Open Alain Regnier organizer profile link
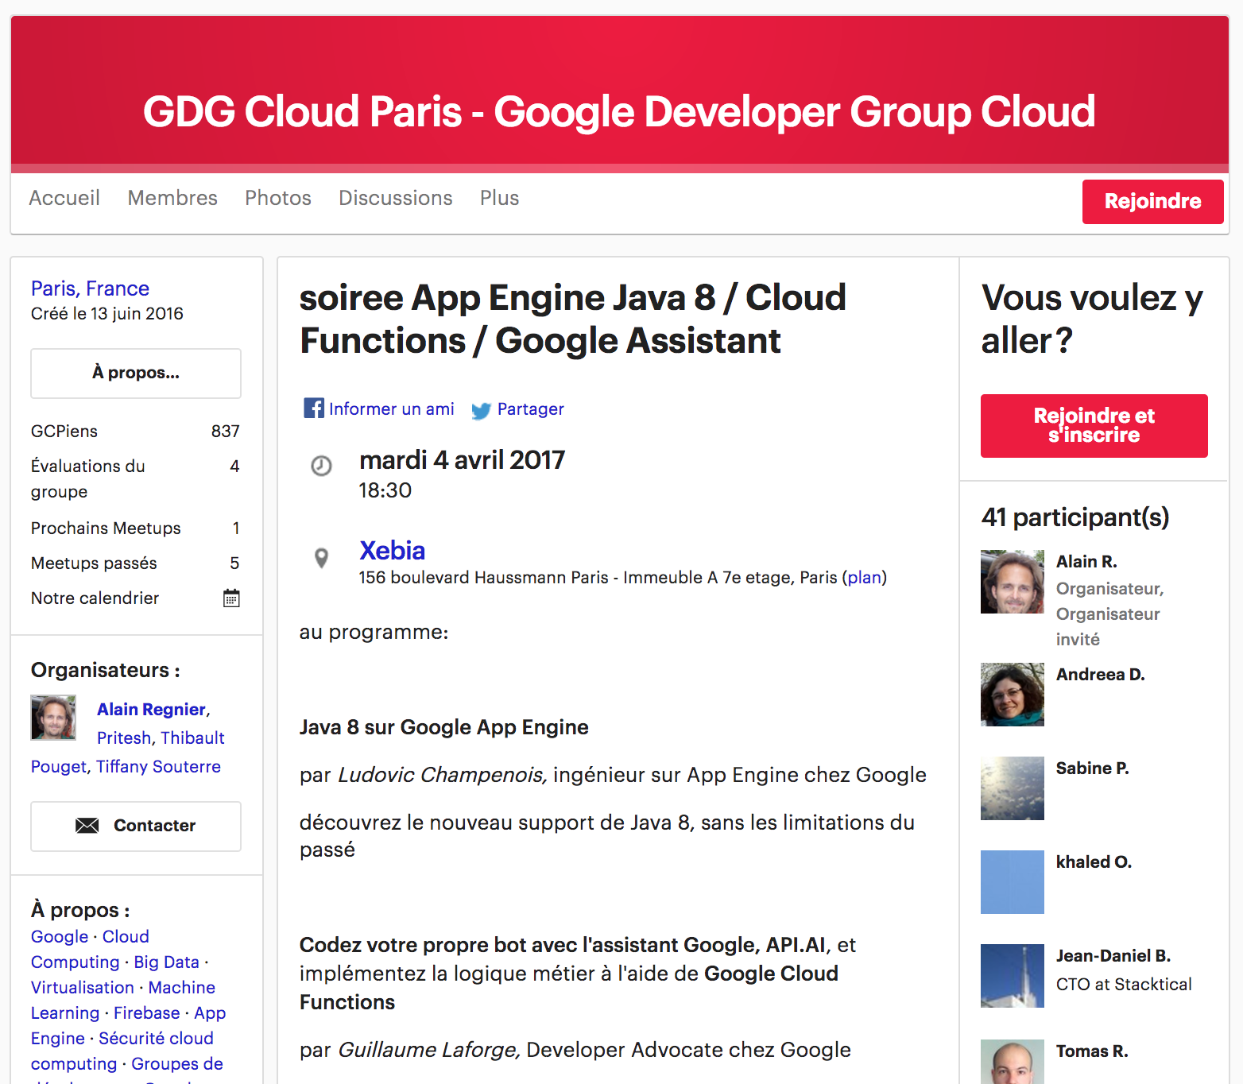The height and width of the screenshot is (1084, 1243). [x=151, y=710]
